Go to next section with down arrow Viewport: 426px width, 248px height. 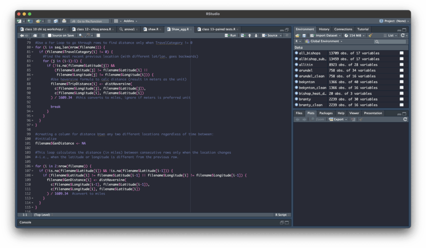256,35
